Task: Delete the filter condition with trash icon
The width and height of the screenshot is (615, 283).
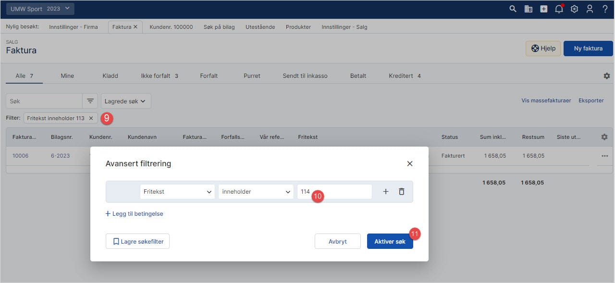Action: click(402, 192)
